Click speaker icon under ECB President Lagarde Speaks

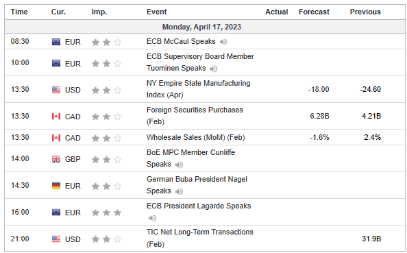152,218
